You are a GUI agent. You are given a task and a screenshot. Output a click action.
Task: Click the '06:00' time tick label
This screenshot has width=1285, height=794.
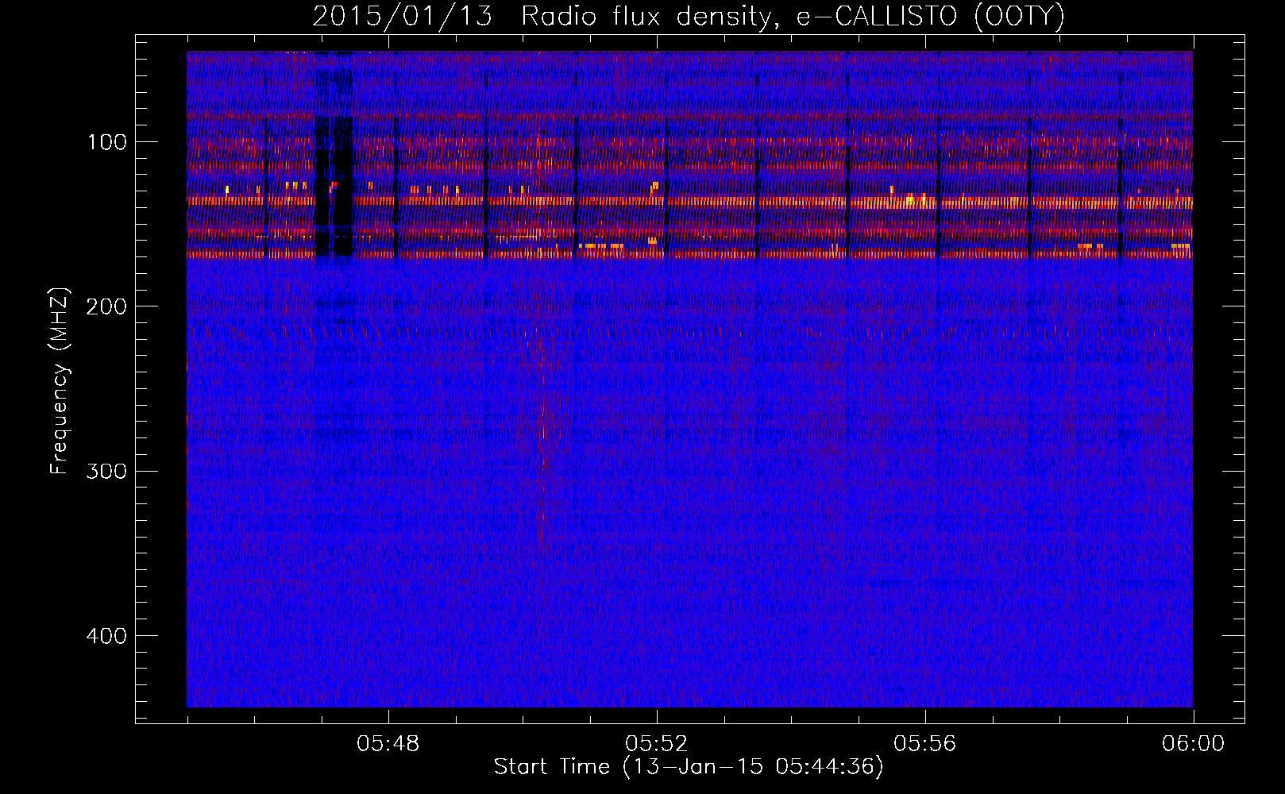(x=1193, y=744)
